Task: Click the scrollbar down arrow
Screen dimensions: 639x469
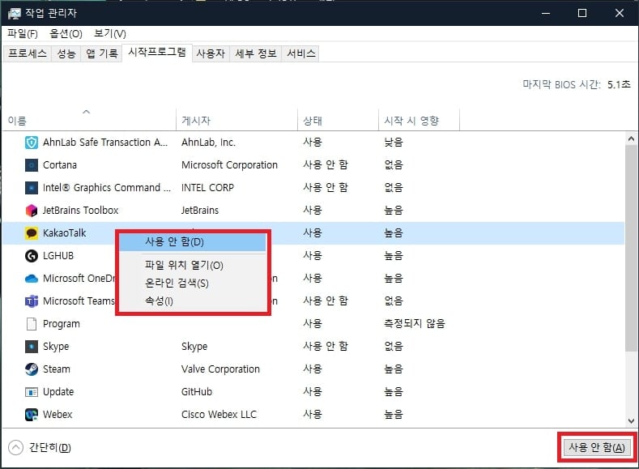Action: pyautogui.click(x=631, y=421)
